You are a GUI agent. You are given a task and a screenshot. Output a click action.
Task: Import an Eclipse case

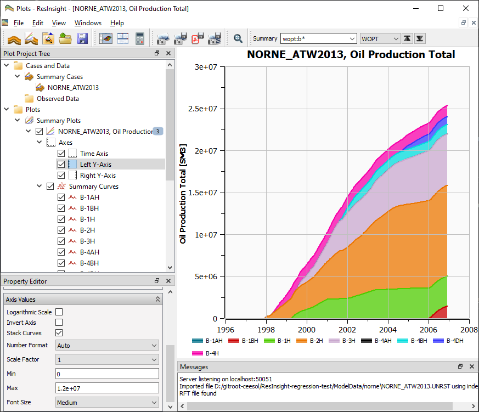click(x=15, y=38)
